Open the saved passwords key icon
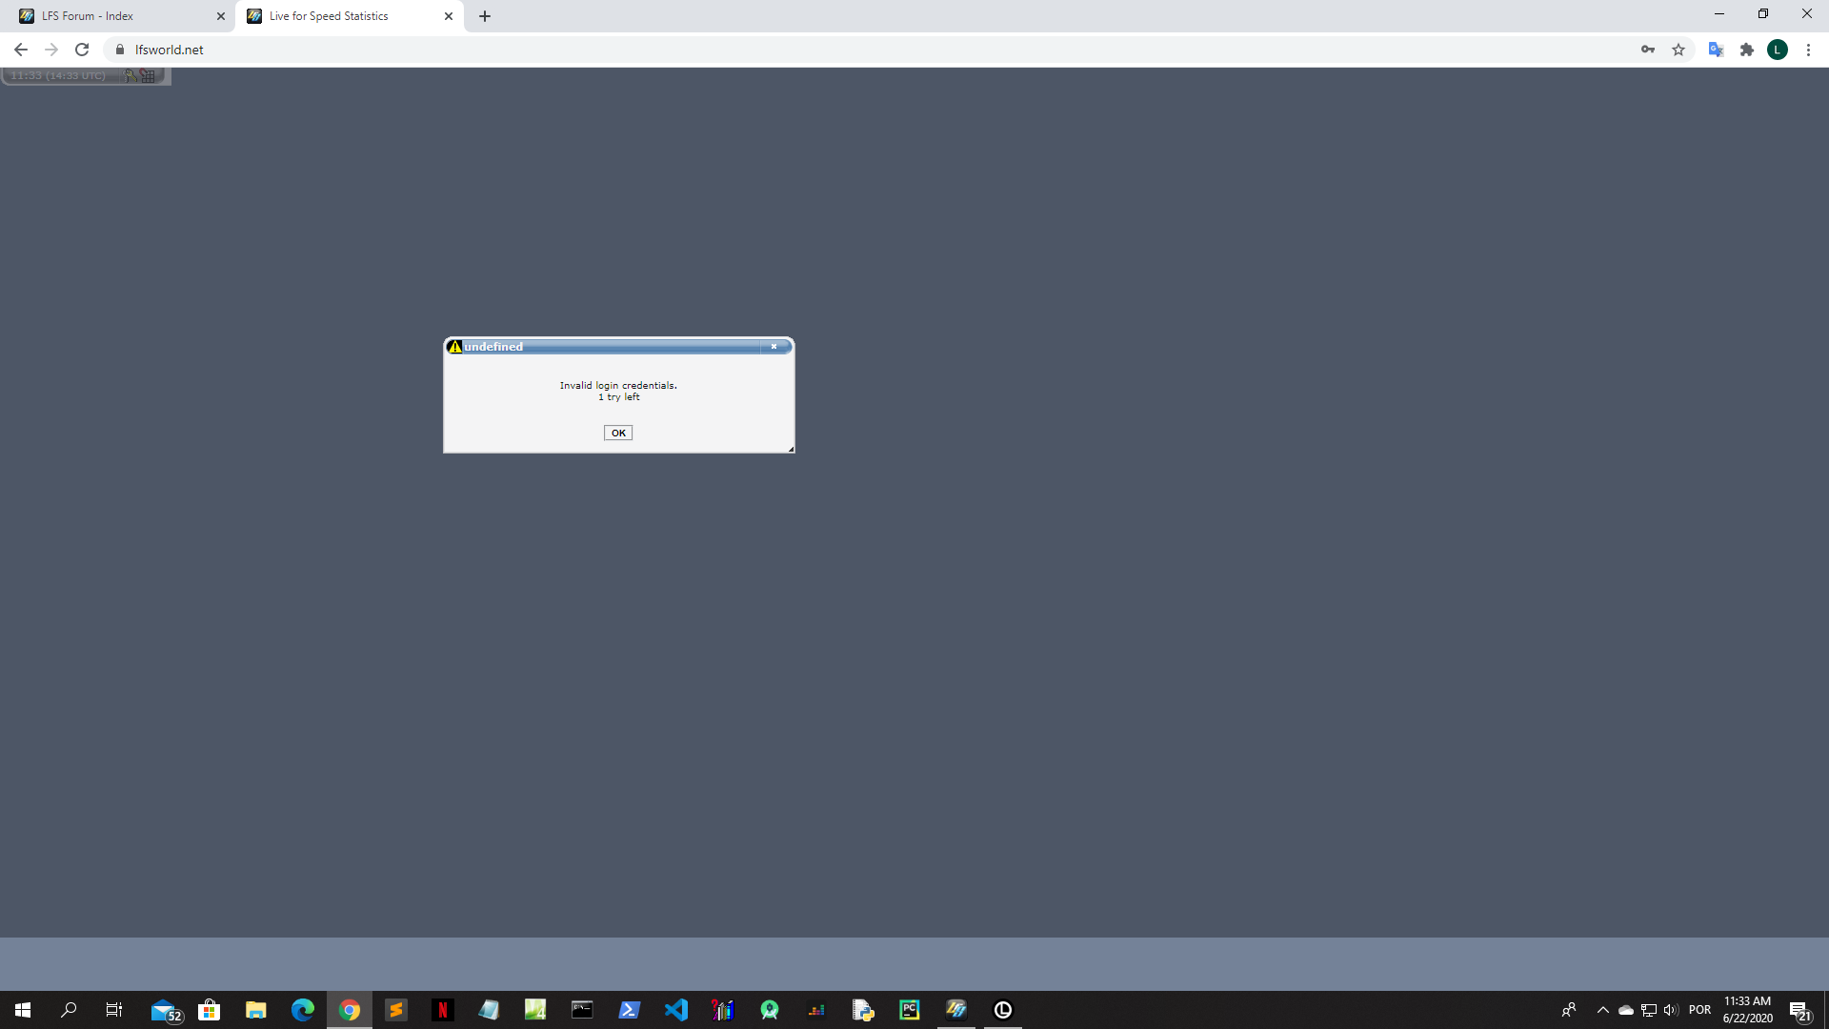The height and width of the screenshot is (1029, 1829). [1648, 50]
